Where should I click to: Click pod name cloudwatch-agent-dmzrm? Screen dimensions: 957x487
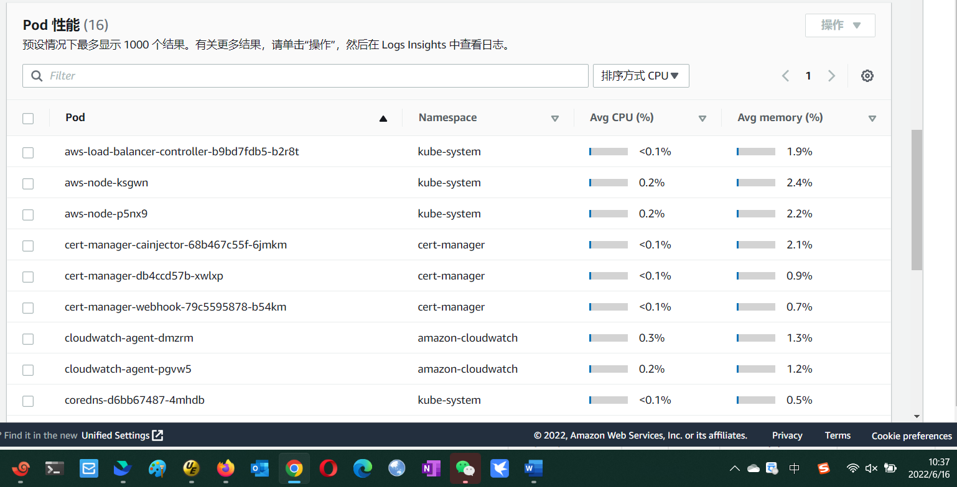tap(129, 338)
